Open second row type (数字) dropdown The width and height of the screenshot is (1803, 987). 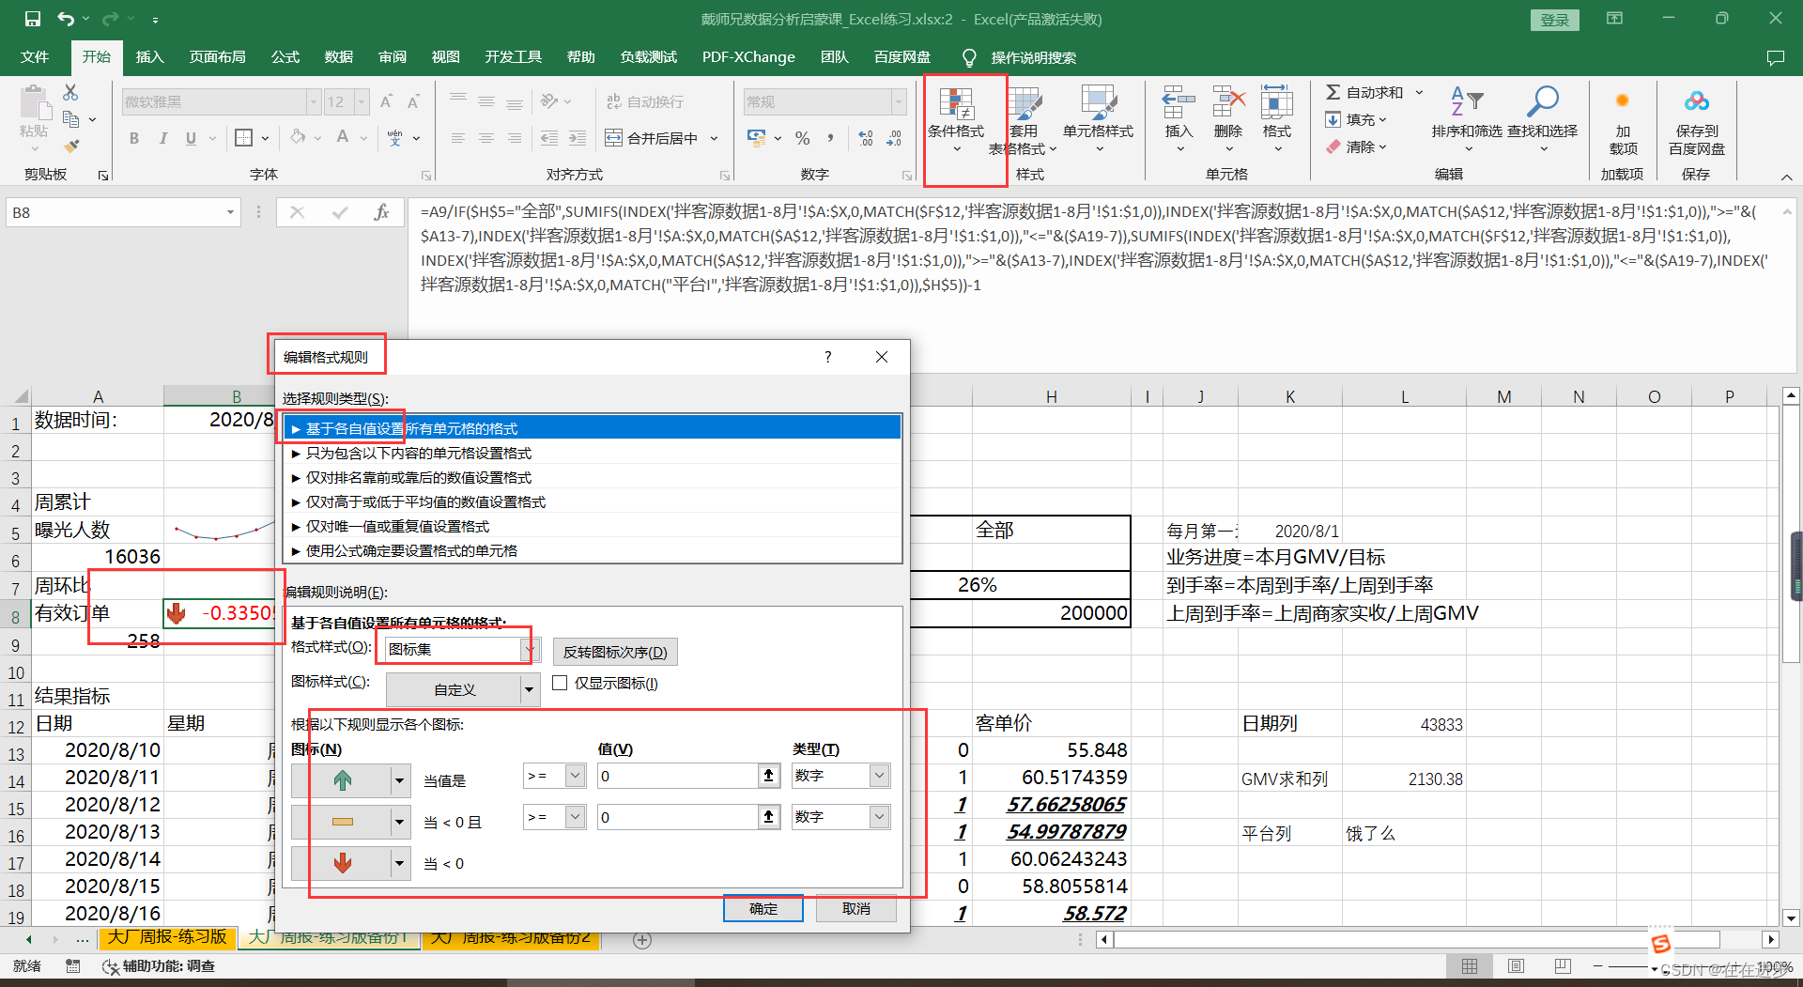pyautogui.click(x=879, y=817)
